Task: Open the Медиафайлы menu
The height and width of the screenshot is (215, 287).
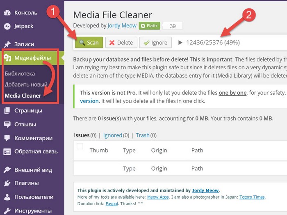Action: coord(32,58)
